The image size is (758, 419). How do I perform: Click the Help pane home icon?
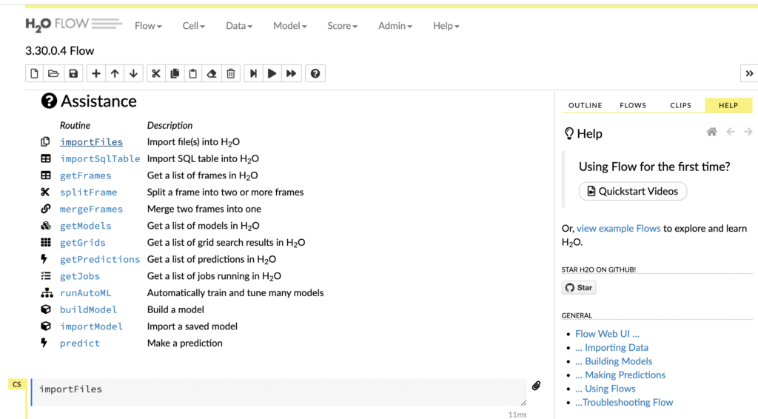click(x=711, y=132)
